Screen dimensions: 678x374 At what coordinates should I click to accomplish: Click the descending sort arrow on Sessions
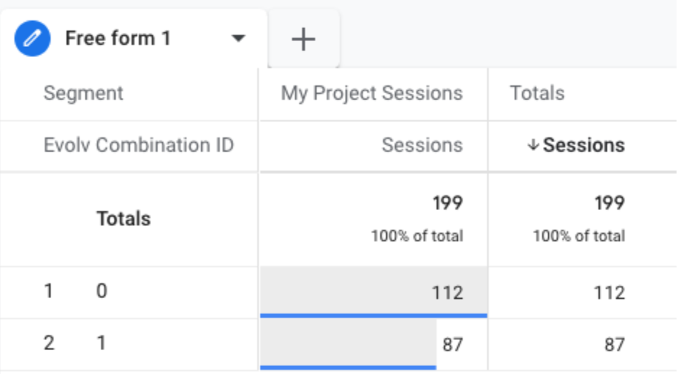click(533, 145)
